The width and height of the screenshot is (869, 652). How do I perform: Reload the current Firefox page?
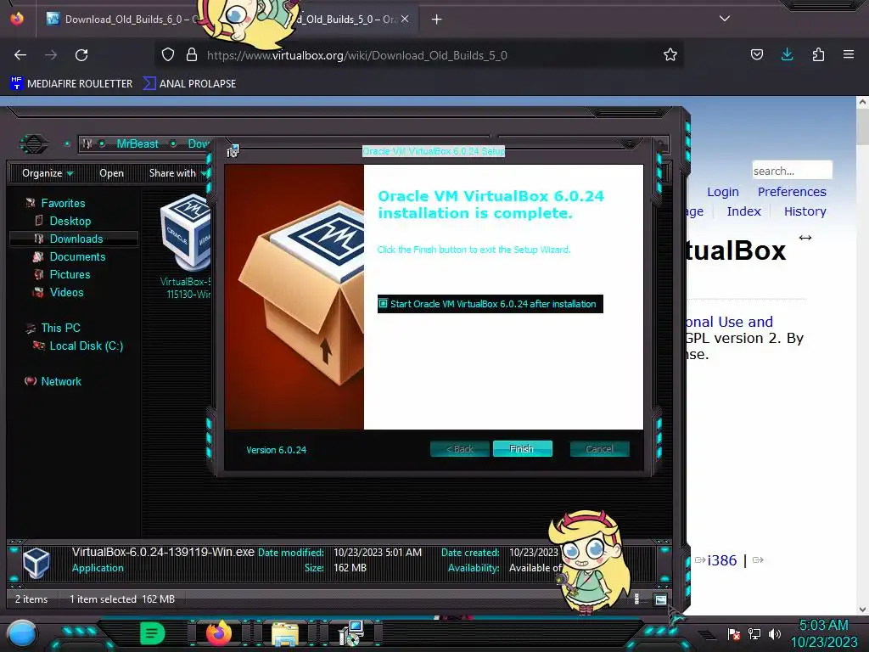pyautogui.click(x=81, y=55)
